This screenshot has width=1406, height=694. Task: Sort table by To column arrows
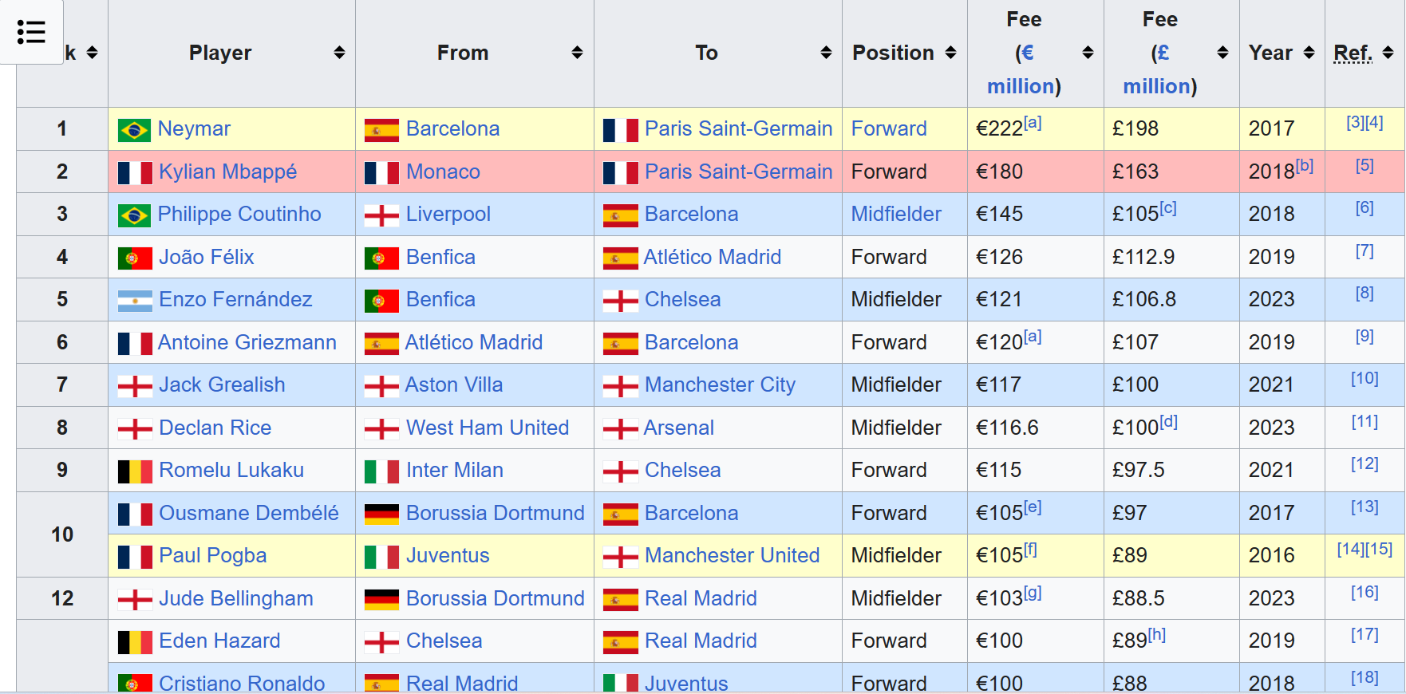826,53
